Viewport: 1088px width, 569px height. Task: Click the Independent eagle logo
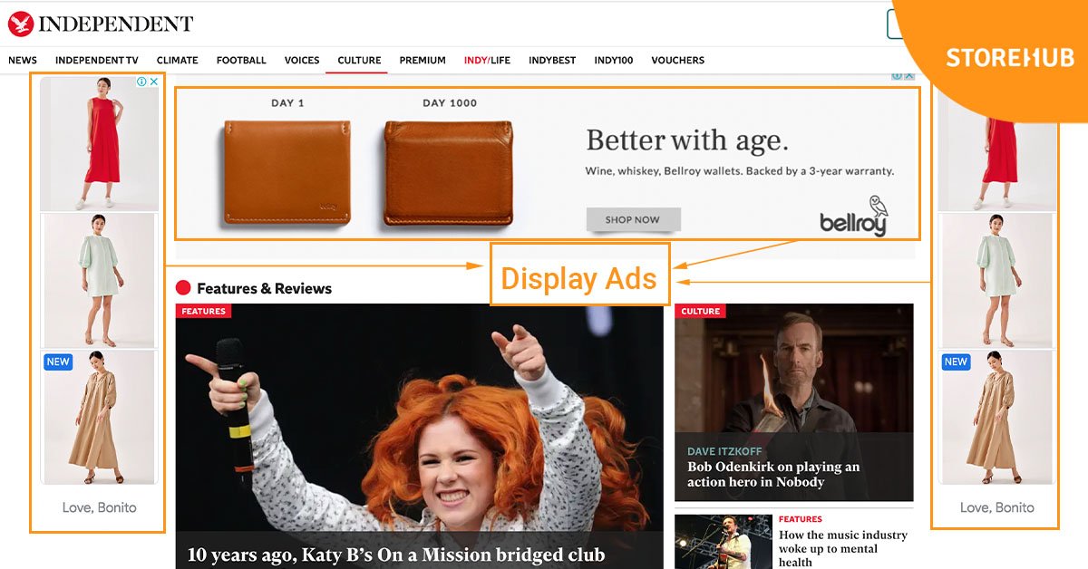pyautogui.click(x=20, y=24)
